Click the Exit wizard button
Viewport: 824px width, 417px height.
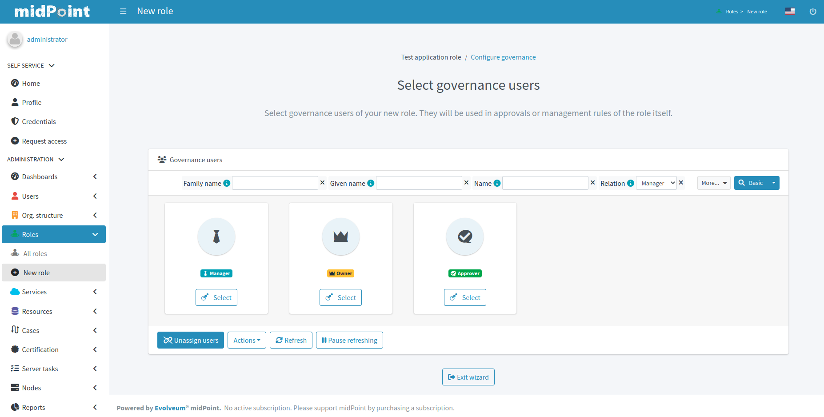(x=468, y=377)
